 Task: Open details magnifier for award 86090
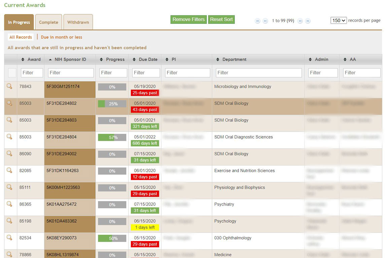9,154
